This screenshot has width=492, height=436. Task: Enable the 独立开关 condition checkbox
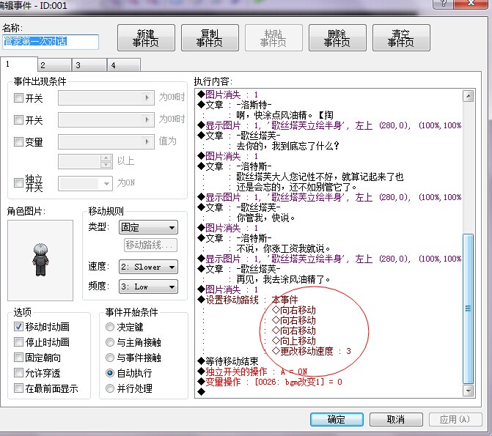click(x=18, y=182)
